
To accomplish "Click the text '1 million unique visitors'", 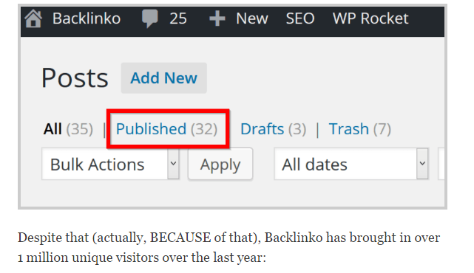I will [88, 258].
